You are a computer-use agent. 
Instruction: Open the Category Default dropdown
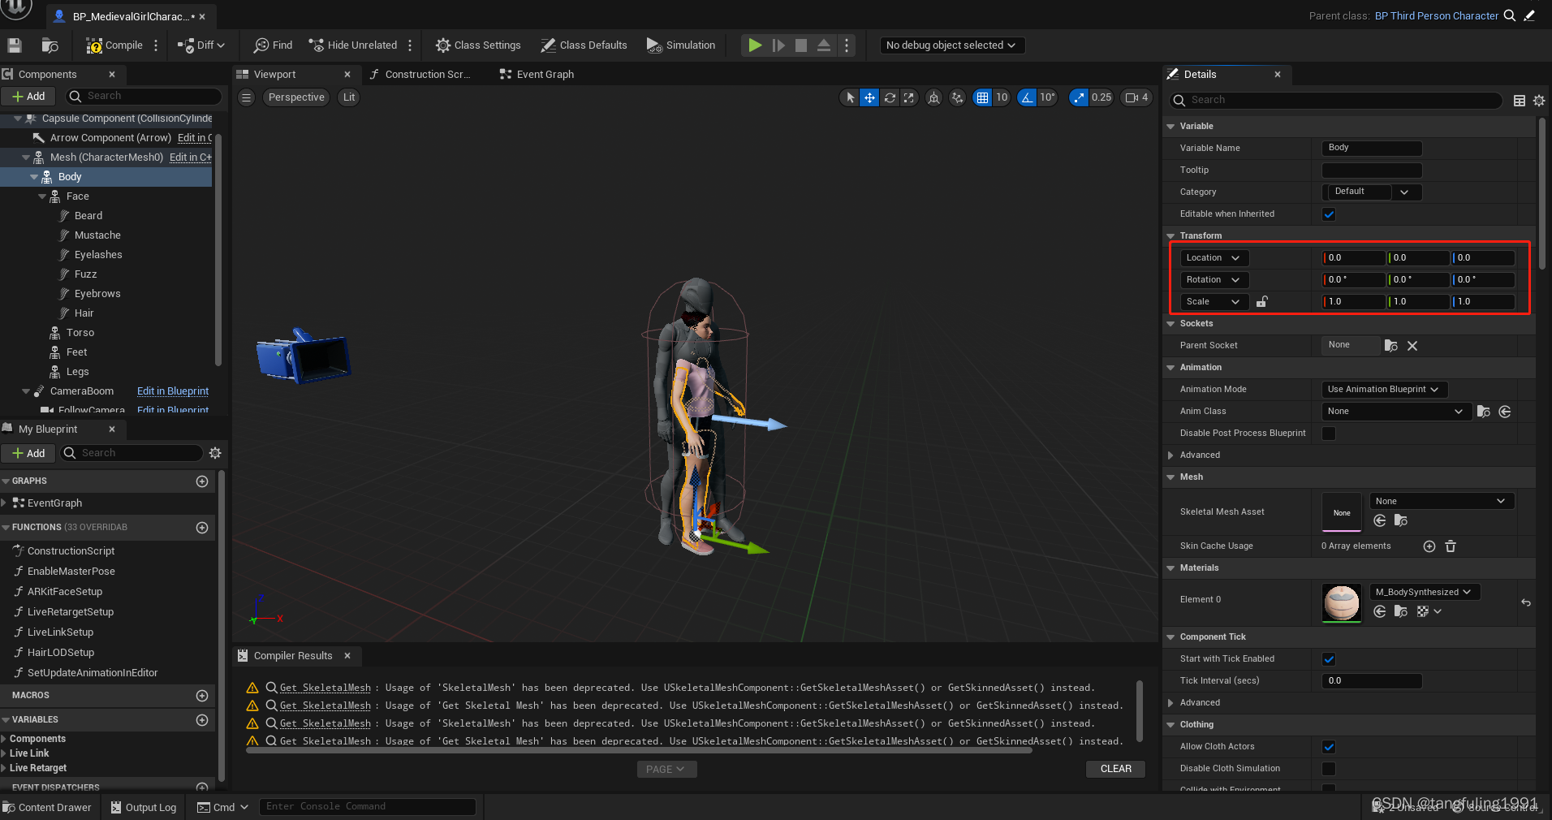(x=1372, y=192)
